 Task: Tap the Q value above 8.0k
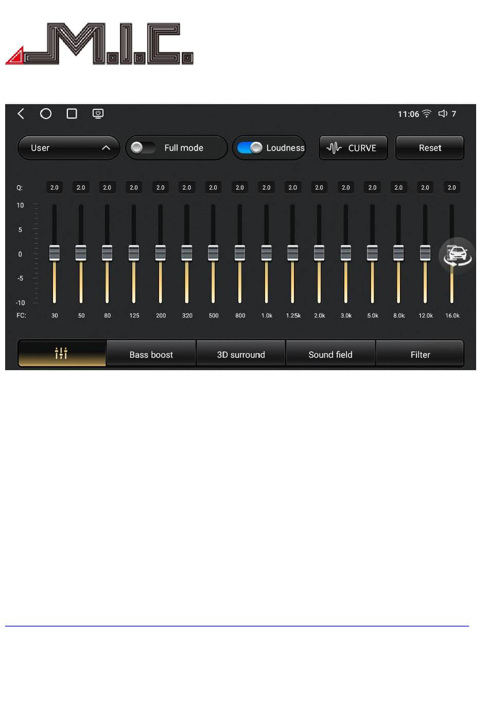398,188
